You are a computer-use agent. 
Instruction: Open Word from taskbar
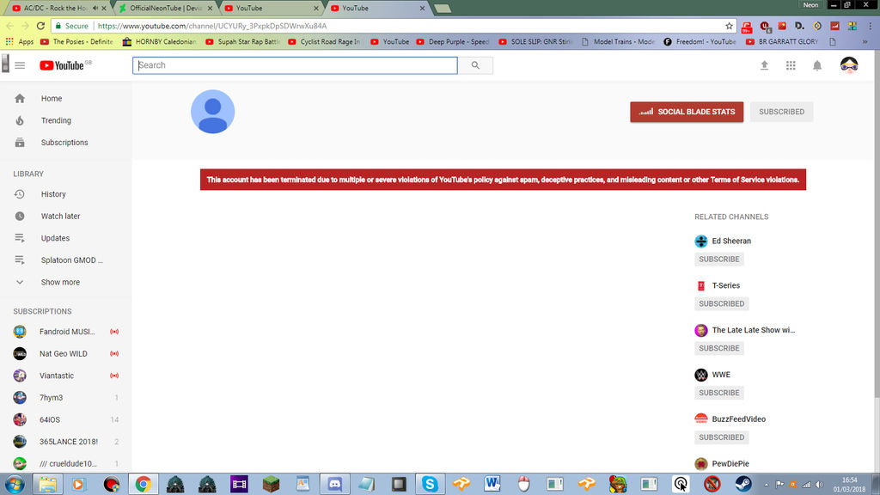pos(492,484)
